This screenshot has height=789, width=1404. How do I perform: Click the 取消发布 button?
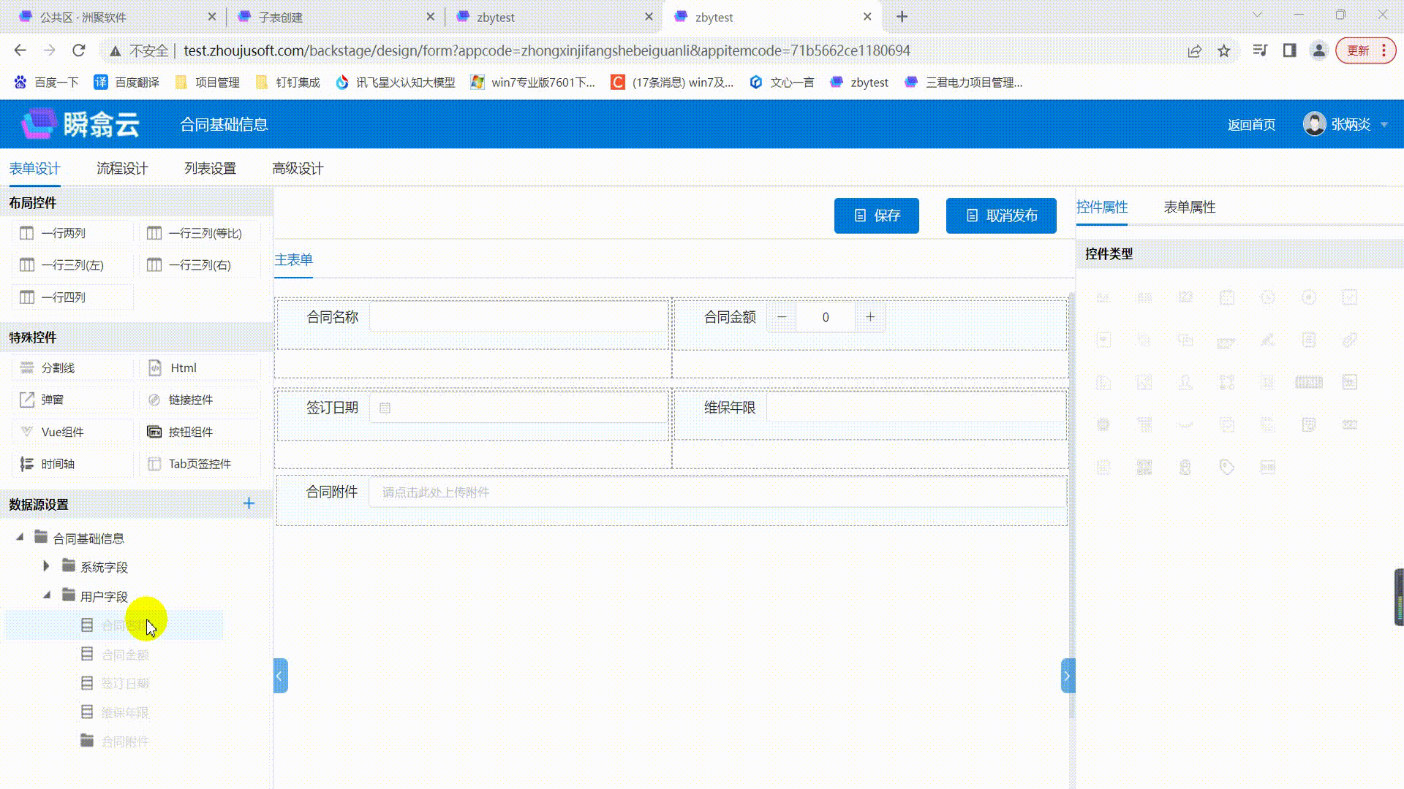[1000, 216]
